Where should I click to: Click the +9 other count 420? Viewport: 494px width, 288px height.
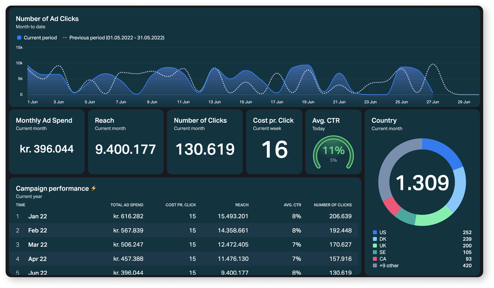pyautogui.click(x=467, y=266)
